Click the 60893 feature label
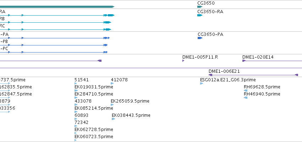 tap(82, 115)
